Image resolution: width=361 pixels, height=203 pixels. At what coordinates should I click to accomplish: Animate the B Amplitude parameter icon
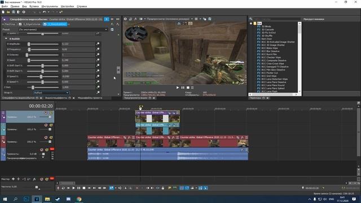tap(98, 43)
